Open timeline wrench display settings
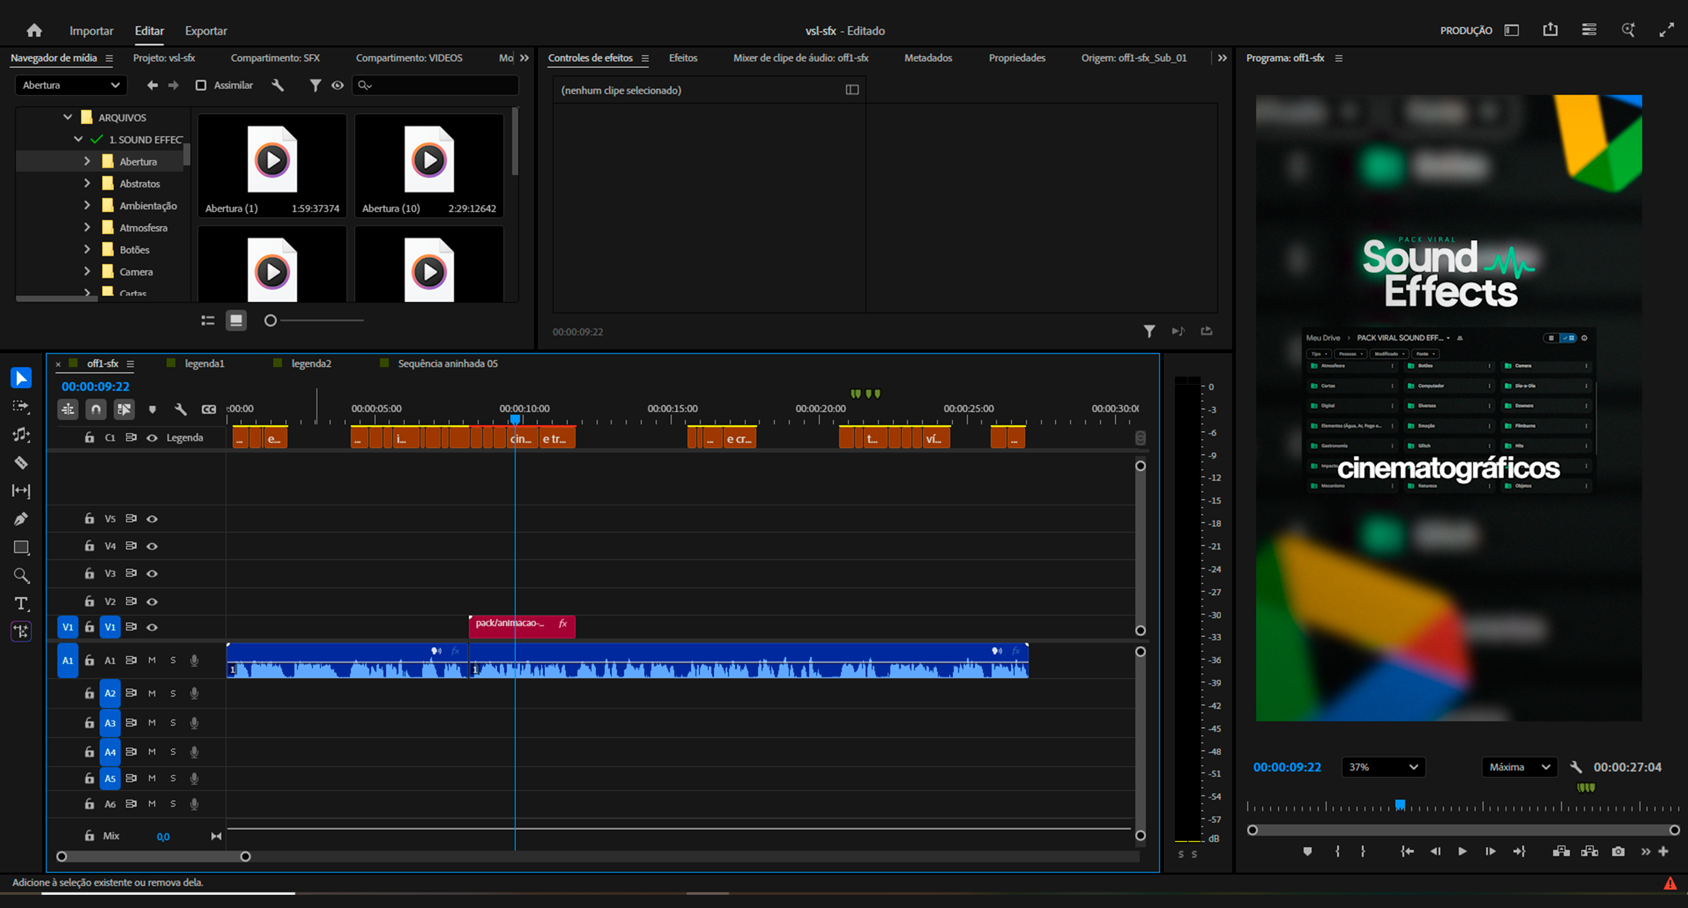This screenshot has height=908, width=1688. [x=180, y=409]
